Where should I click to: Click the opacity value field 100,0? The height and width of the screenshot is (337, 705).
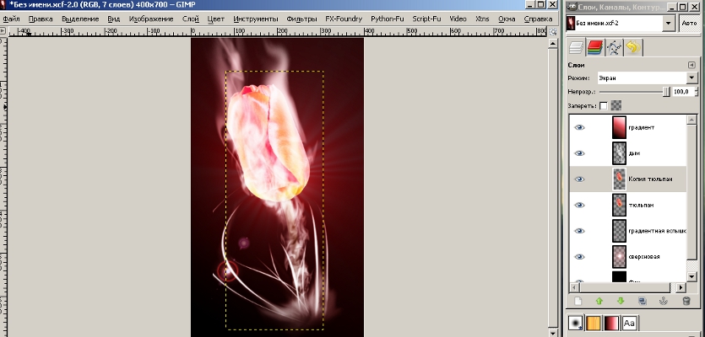point(684,92)
